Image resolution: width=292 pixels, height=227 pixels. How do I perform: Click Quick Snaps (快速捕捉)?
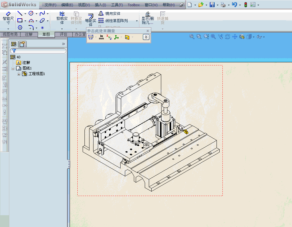tap(162, 18)
